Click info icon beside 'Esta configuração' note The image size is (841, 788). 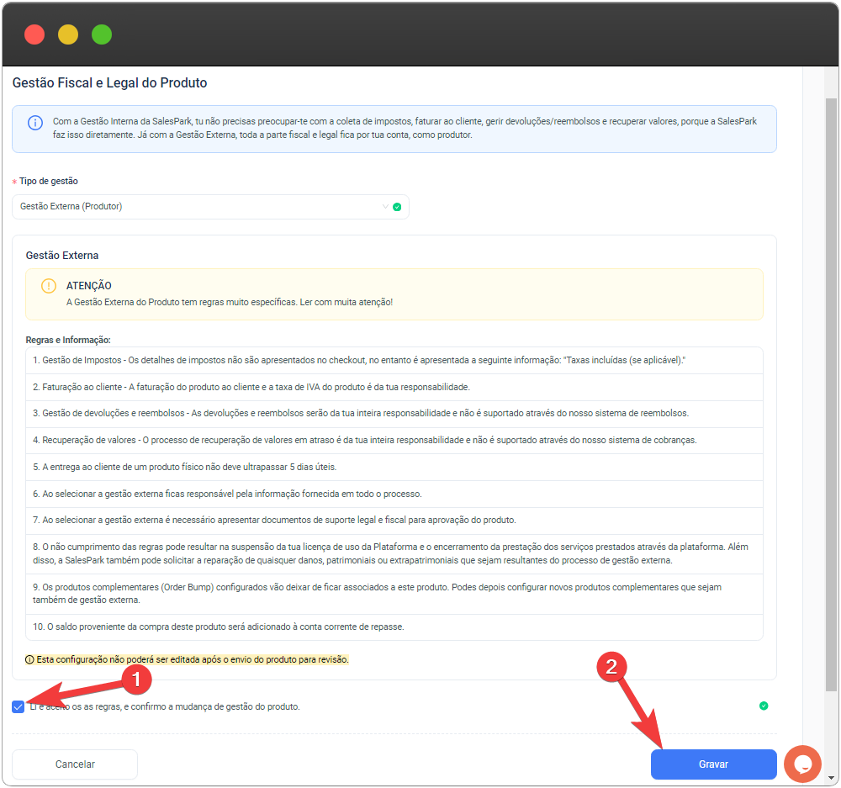pyautogui.click(x=29, y=659)
